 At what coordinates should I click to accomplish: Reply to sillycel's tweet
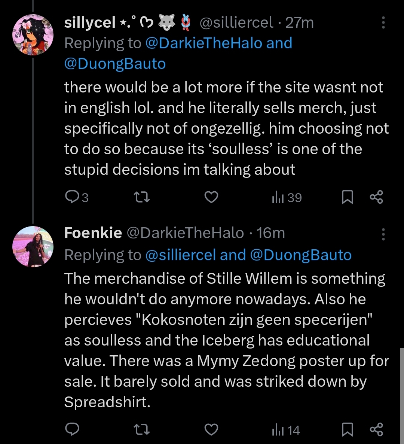(72, 197)
